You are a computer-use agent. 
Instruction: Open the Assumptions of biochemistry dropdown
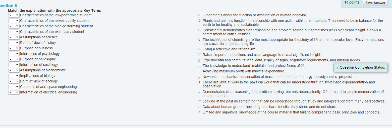coord(14,70)
